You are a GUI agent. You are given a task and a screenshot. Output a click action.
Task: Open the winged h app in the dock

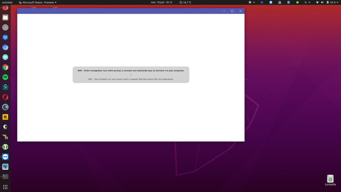(5, 137)
